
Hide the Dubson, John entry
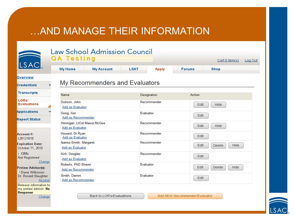[218, 105]
